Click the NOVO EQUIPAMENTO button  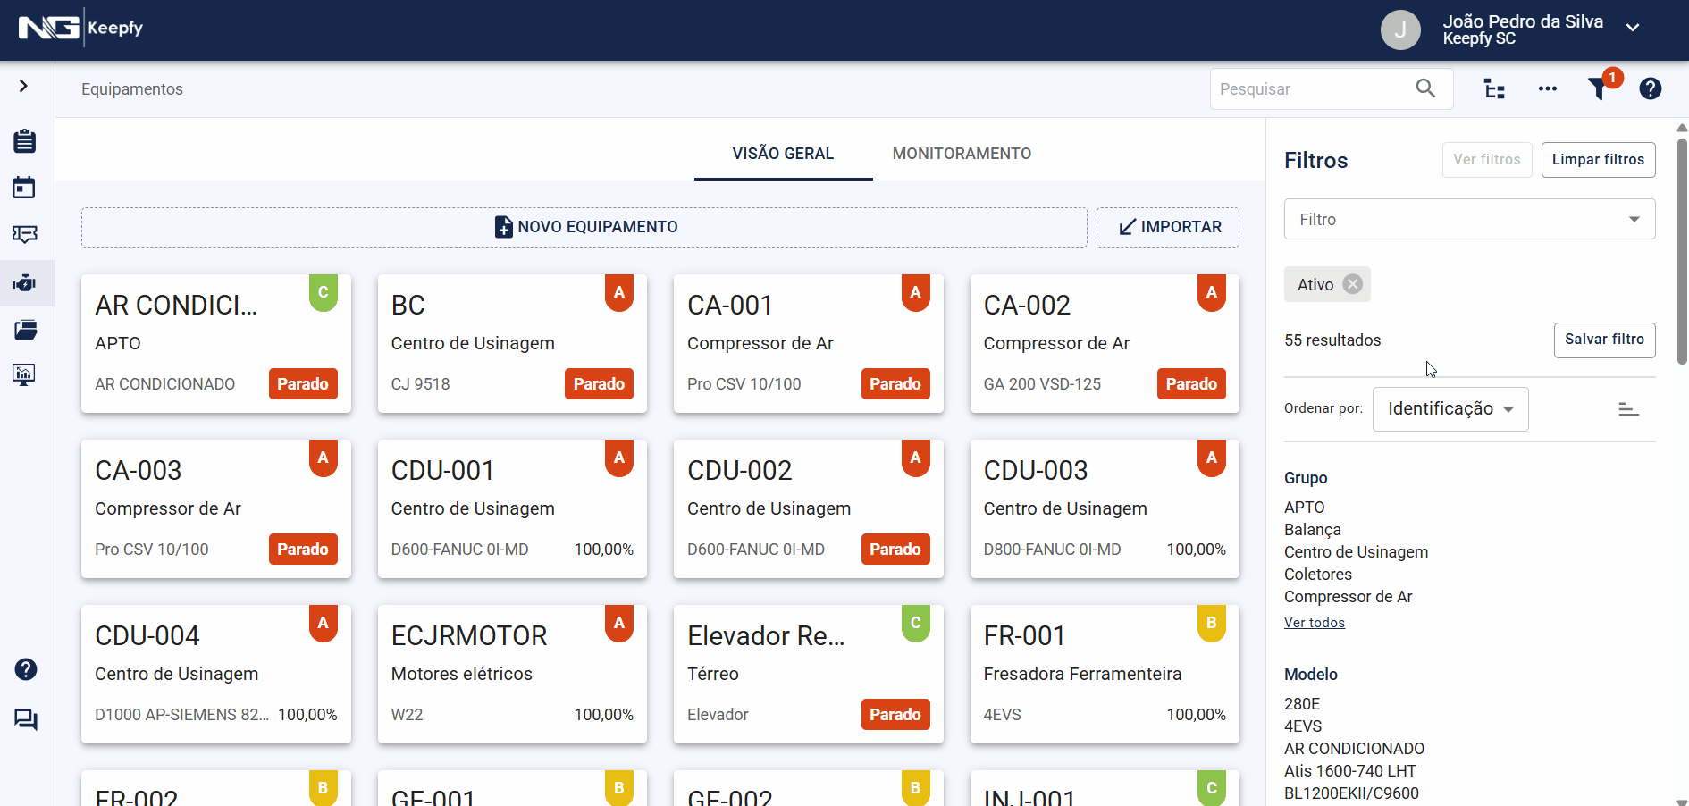tap(584, 227)
